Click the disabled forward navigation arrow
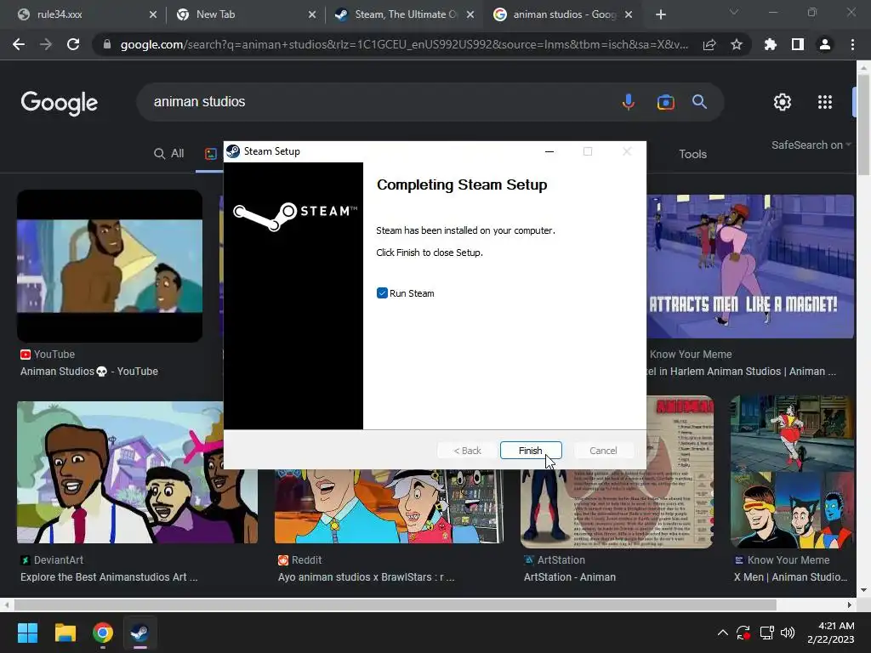 tap(46, 44)
